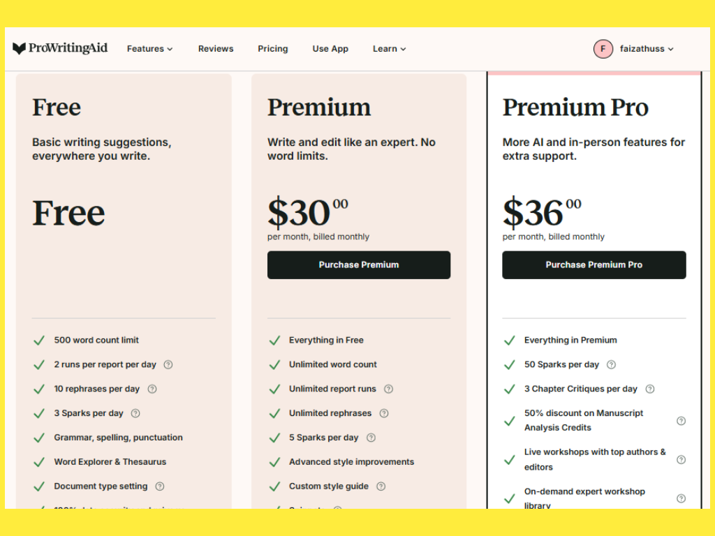This screenshot has height=536, width=715.
Task: Open Custom style guide help icon
Action: [x=381, y=486]
